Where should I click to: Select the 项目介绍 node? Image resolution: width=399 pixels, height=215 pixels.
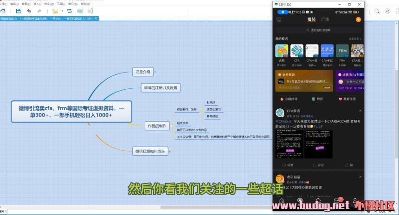click(x=143, y=72)
